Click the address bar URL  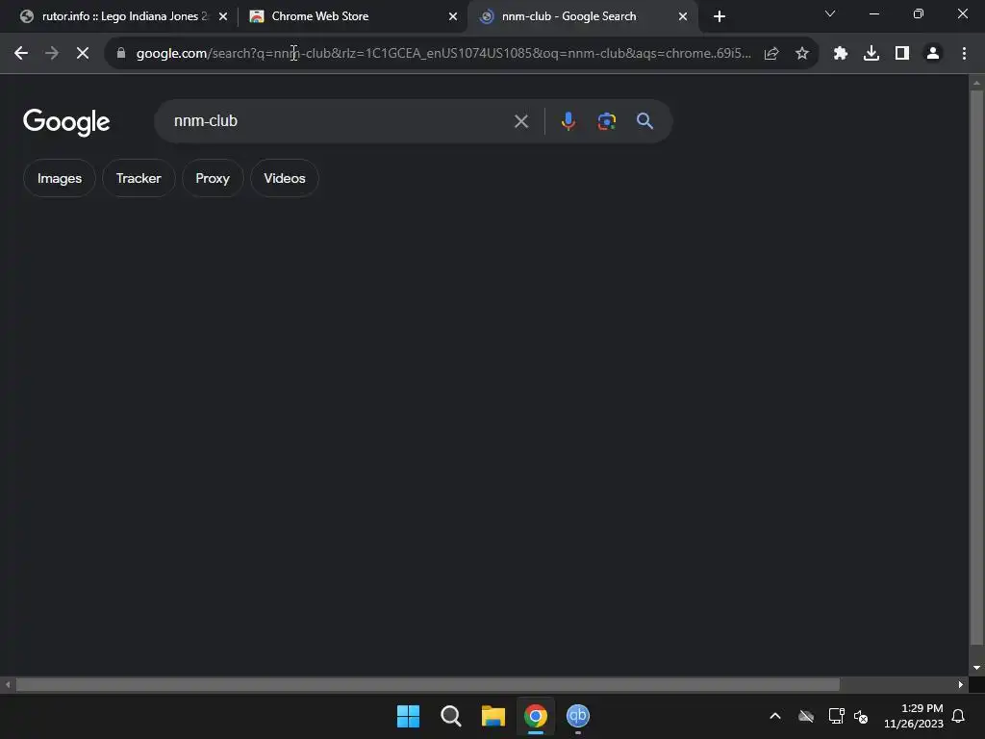point(443,54)
